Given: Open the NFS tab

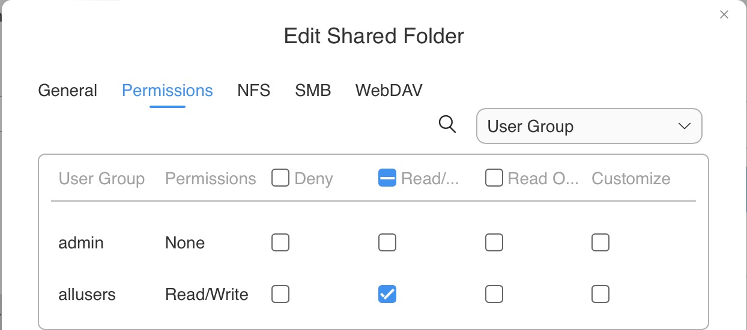Looking at the screenshot, I should click(253, 91).
